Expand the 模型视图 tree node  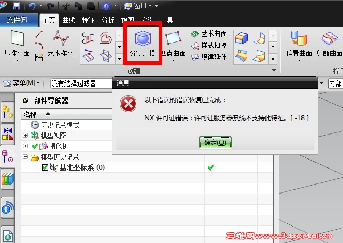(x=25, y=136)
